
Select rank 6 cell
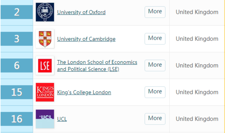click(17, 65)
